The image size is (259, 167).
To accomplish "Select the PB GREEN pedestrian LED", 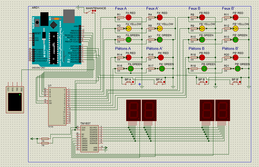I will [204, 69].
